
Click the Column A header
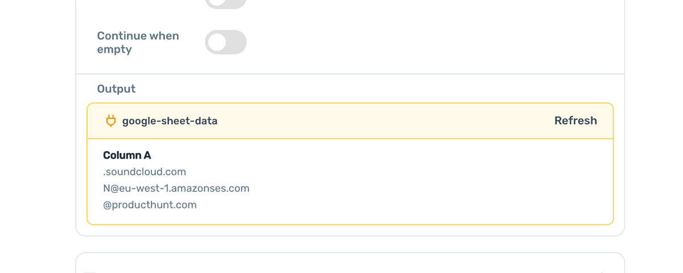(127, 155)
